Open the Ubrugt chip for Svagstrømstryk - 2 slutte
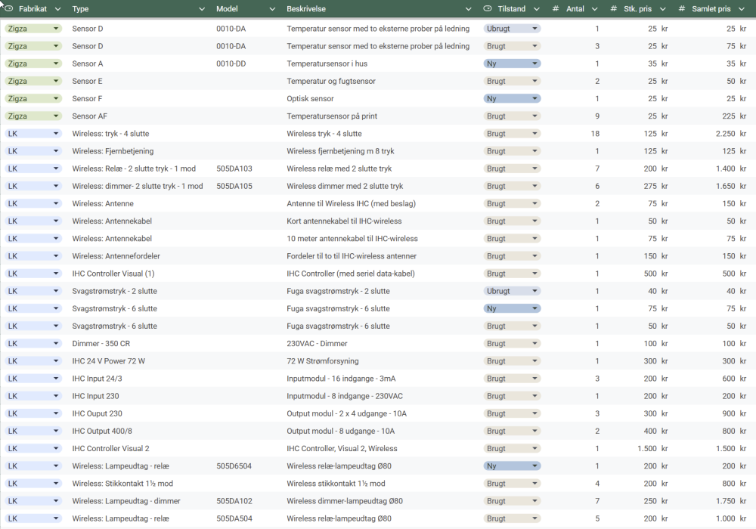This screenshot has height=529, width=756. click(x=512, y=291)
